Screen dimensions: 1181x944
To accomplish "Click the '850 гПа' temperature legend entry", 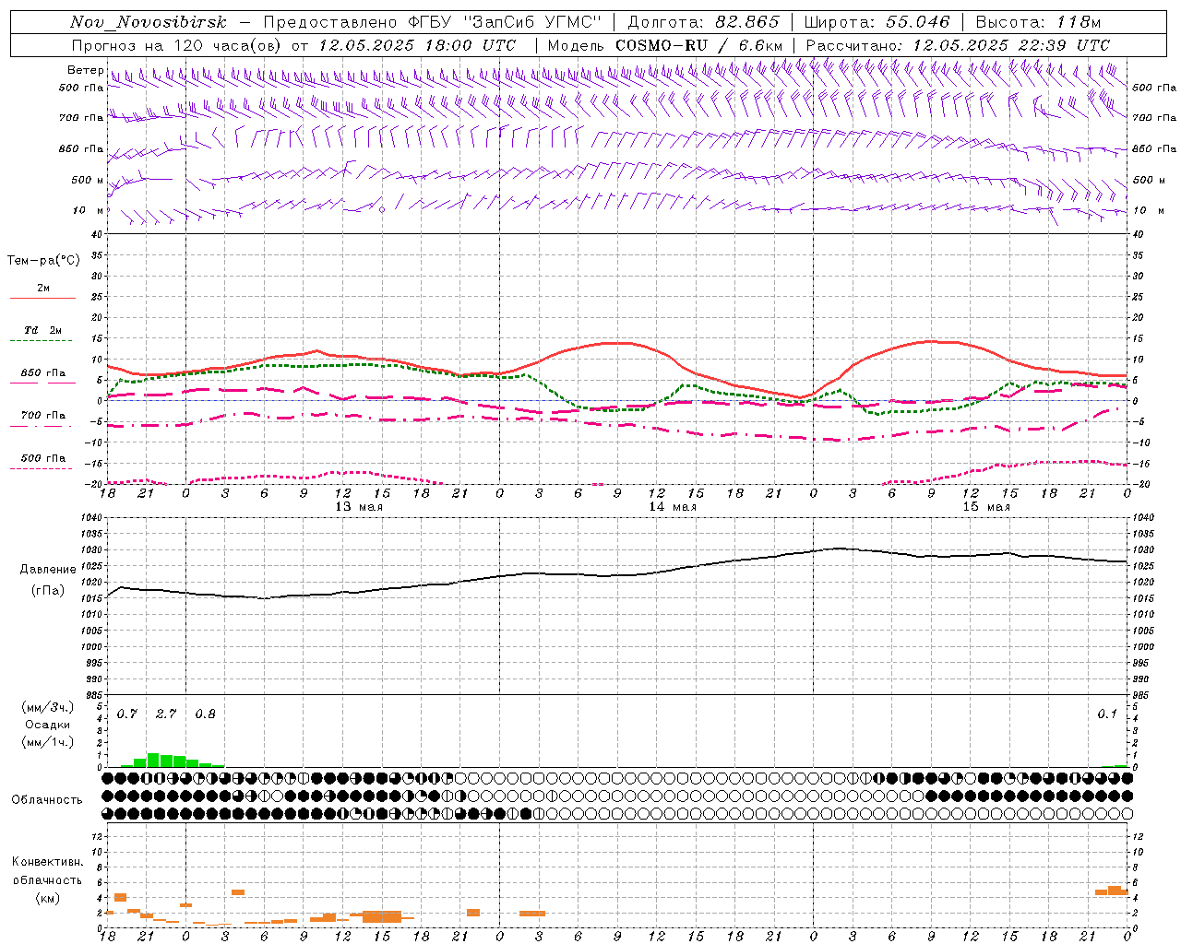I will (43, 373).
